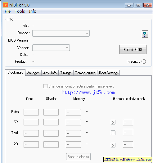Image resolution: width=153 pixels, height=163 pixels.
Task: Click the arrow button in the 2D row
Action: click(x=113, y=145)
